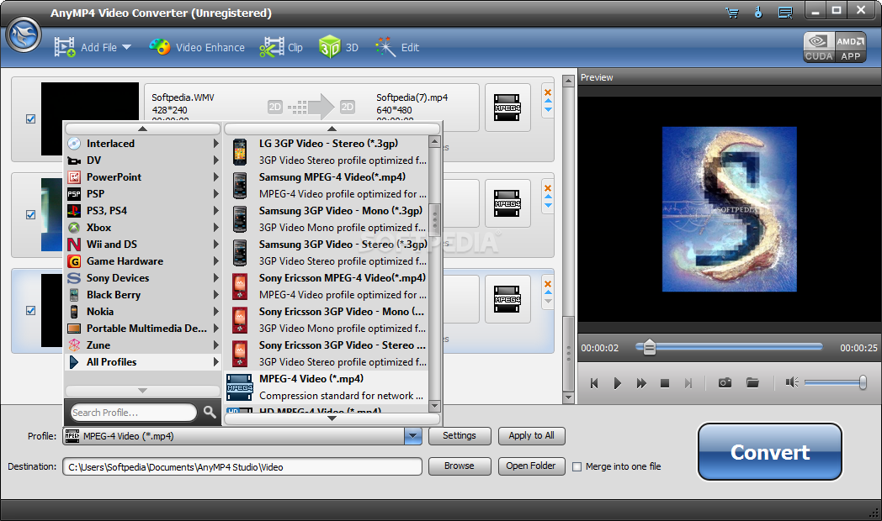Open Video Enhance tool
882x521 pixels.
[x=197, y=47]
